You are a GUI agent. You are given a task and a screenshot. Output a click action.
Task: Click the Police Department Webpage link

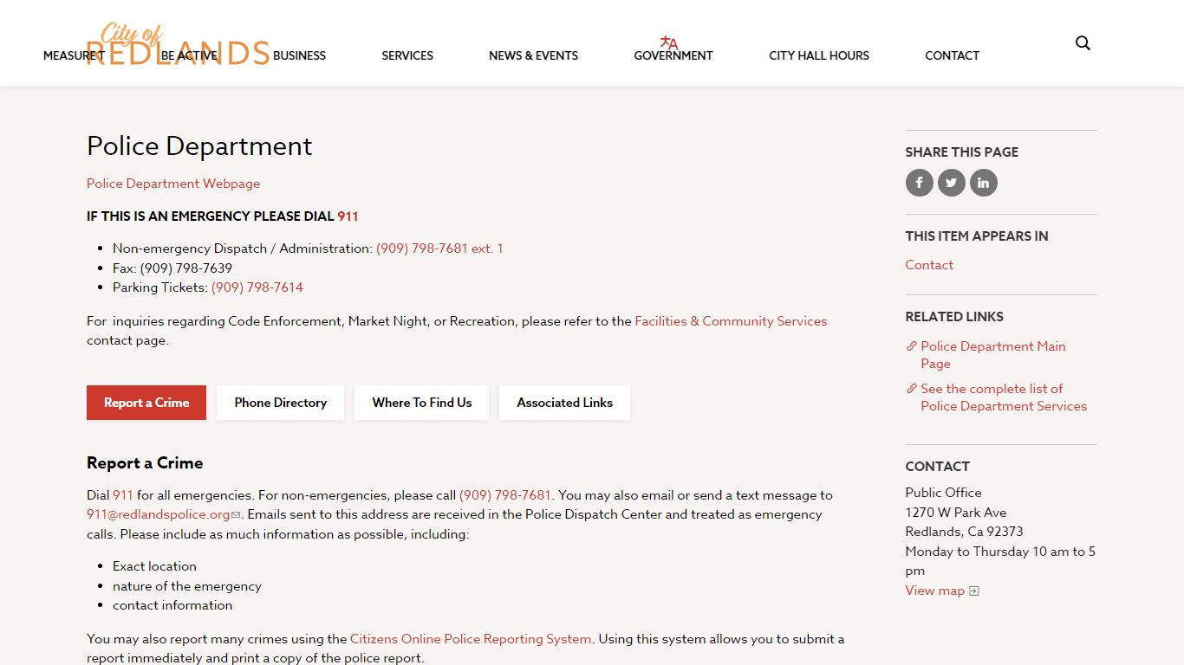click(173, 184)
